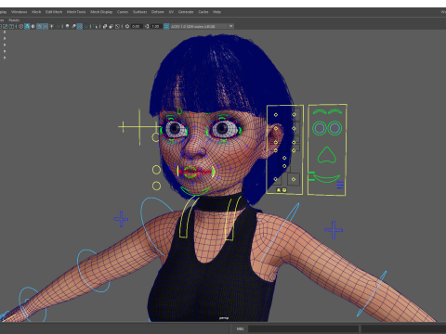Viewport: 446px width, 334px height.
Task: Toggle Wireframe display in panel toolbar
Action: (21, 26)
